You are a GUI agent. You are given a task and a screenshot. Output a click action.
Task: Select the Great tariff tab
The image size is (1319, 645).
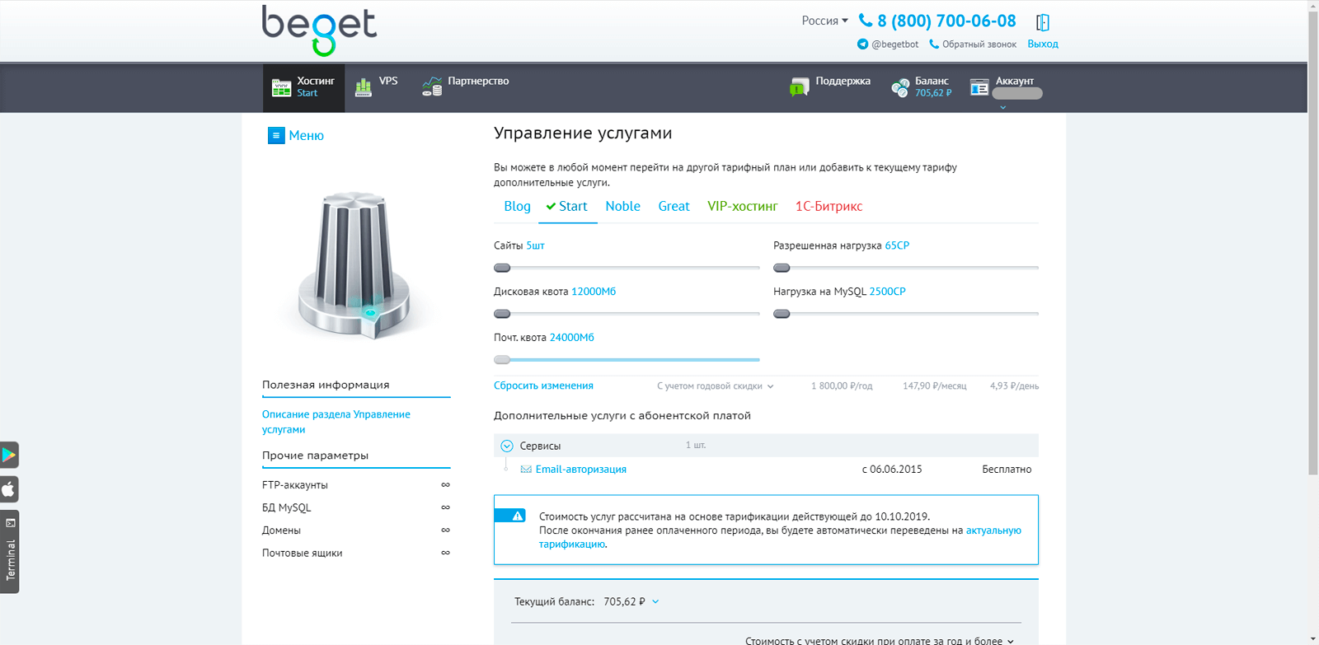(674, 206)
